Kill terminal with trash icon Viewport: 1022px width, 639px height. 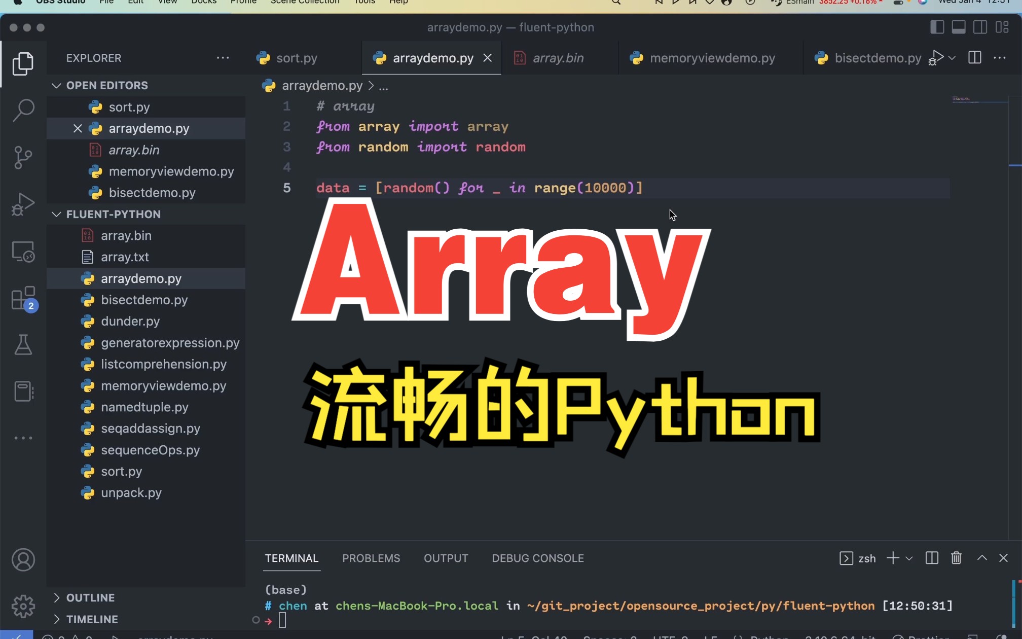tap(956, 558)
